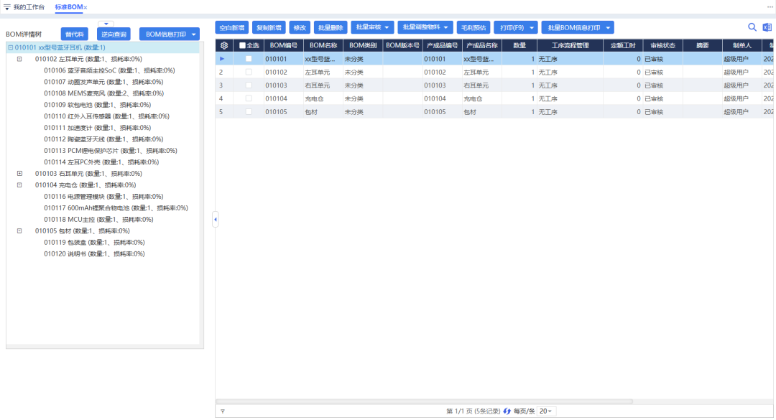Screen dimensions: 776x420
Task: Check the box for BOM 010105
Action: [249, 112]
